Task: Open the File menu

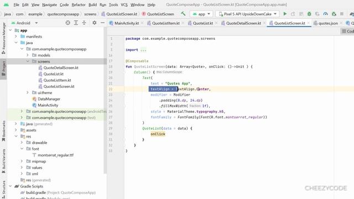Action: pos(16,4)
